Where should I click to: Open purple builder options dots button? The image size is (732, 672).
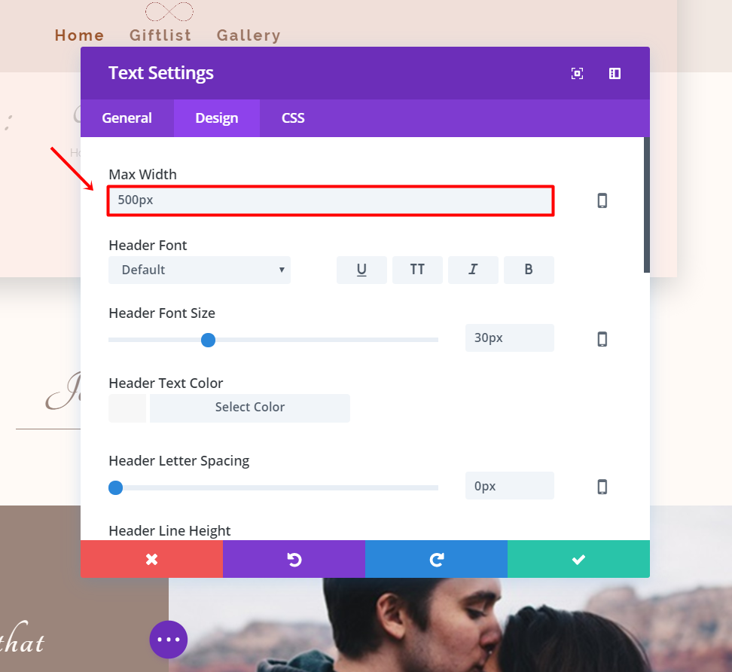169,640
